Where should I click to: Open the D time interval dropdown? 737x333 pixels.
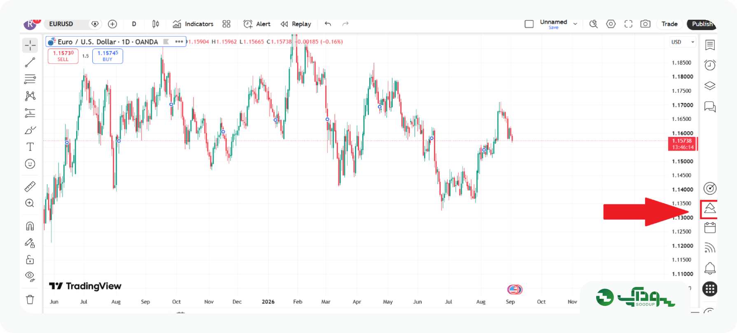pos(134,24)
